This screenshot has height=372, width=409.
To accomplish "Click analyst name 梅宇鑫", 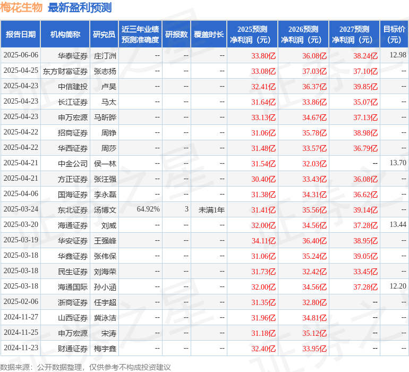I will 105,349.
